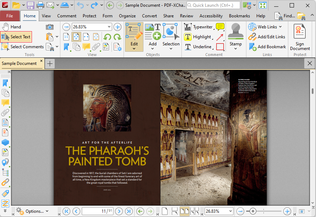The height and width of the screenshot is (217, 316).
Task: Select the red rectangle shape tool
Action: click(x=220, y=47)
